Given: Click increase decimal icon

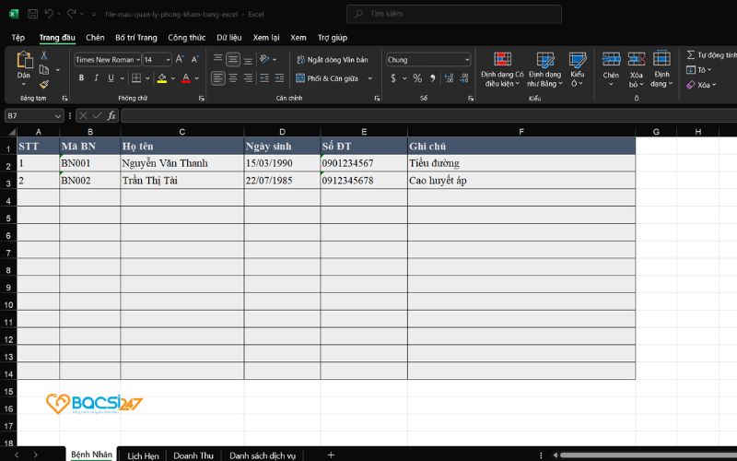Looking at the screenshot, I should click(x=449, y=78).
